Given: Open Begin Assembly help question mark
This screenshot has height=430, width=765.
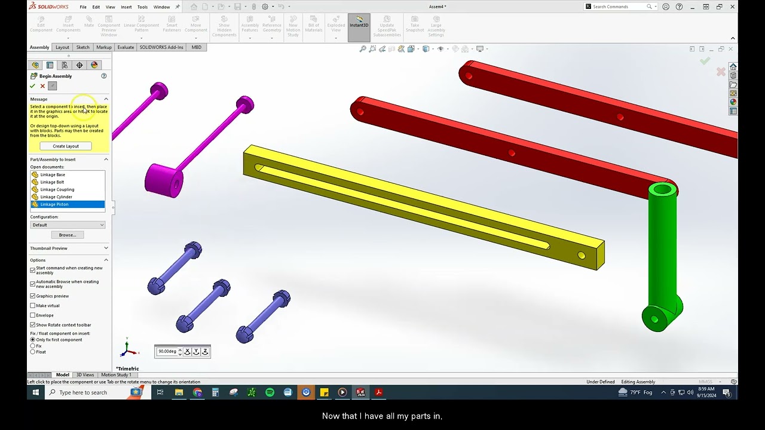Looking at the screenshot, I should click(103, 76).
